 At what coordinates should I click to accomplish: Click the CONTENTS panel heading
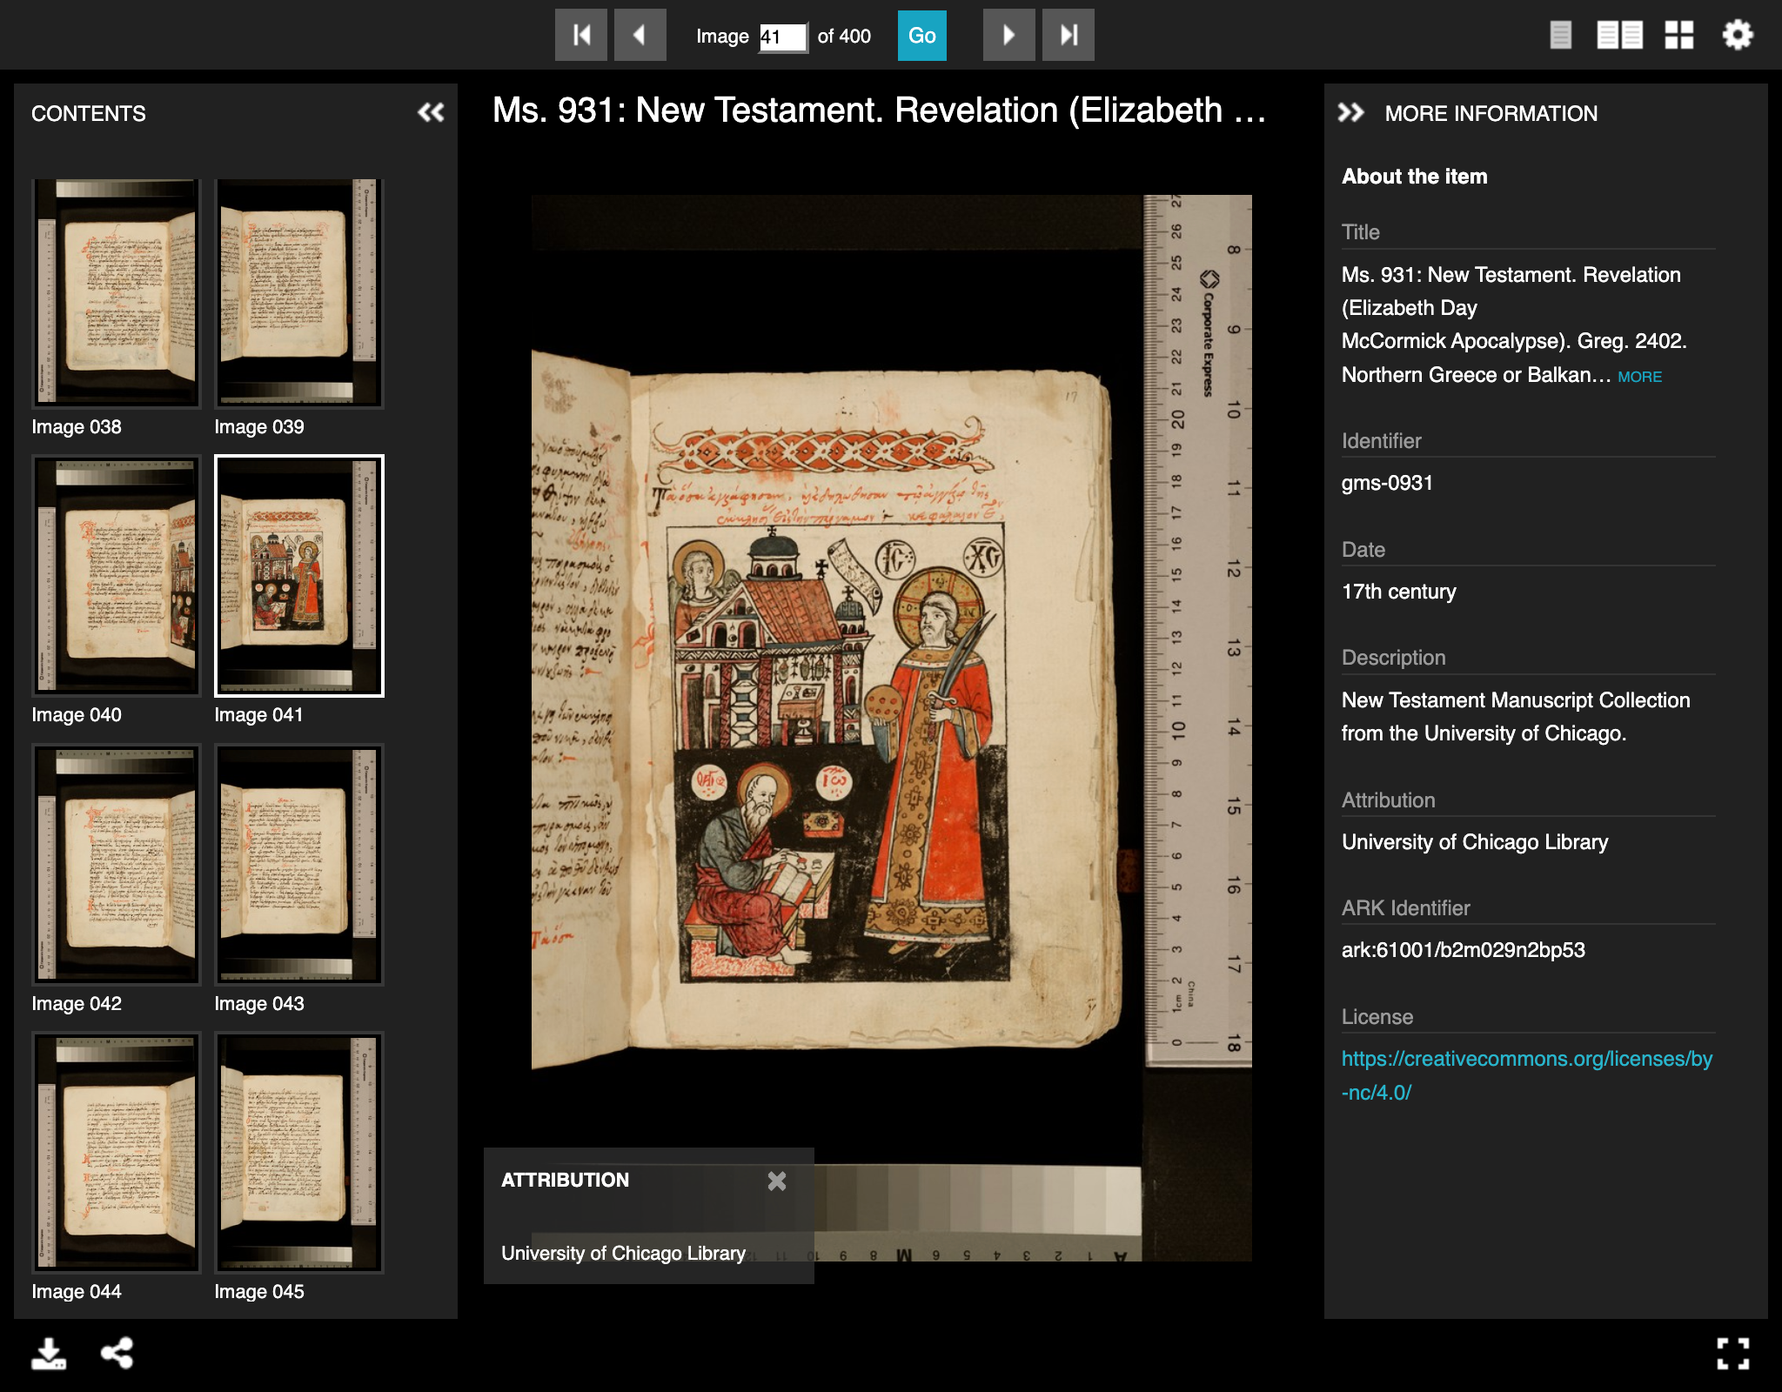pyautogui.click(x=89, y=113)
